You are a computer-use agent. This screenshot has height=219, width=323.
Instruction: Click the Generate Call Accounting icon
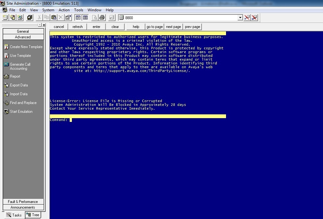[6, 64]
